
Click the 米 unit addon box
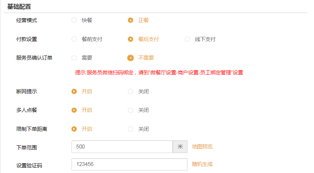point(180,147)
